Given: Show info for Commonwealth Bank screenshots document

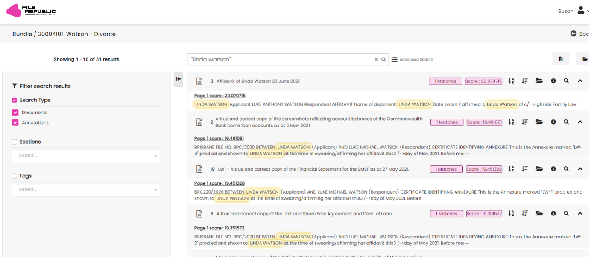Looking at the screenshot, I should [553, 122].
